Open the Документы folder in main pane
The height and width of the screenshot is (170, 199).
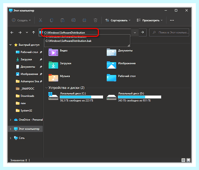pyautogui.click(x=111, y=52)
